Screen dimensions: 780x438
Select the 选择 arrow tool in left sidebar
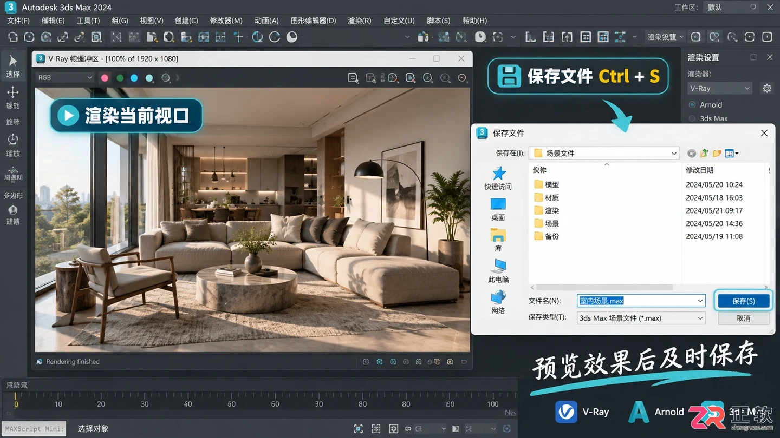click(x=13, y=66)
